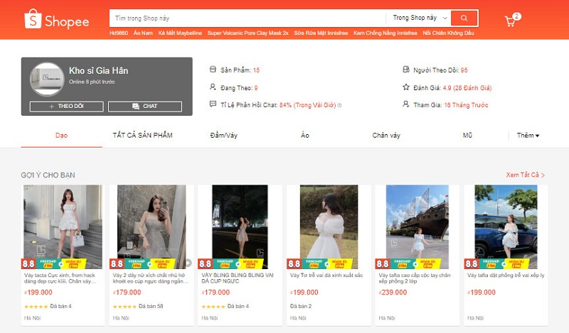Image resolution: width=569 pixels, height=333 pixels.
Task: Click the help icon beside chat response rate
Action: coord(339,105)
